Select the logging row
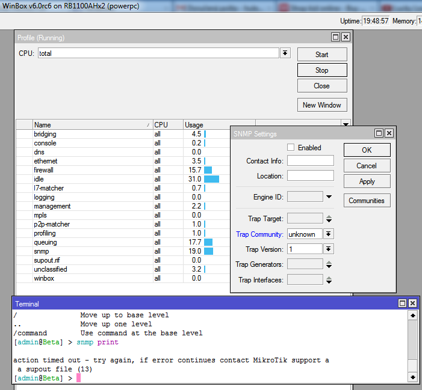The height and width of the screenshot is (390, 422). click(x=123, y=197)
